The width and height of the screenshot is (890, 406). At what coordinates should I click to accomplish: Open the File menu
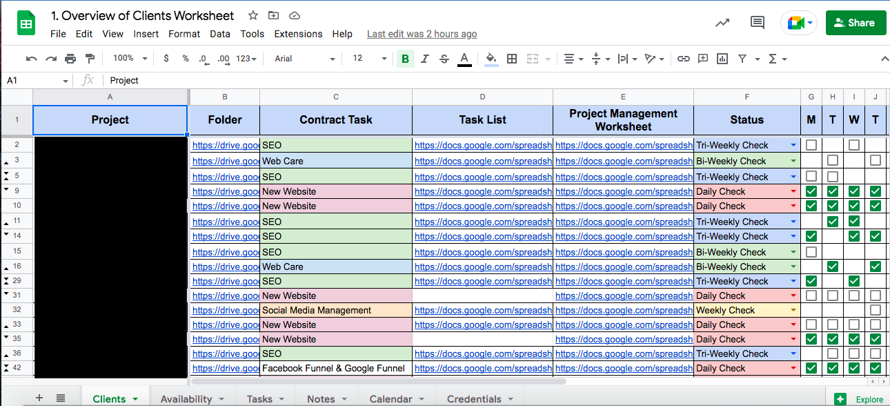click(x=58, y=34)
